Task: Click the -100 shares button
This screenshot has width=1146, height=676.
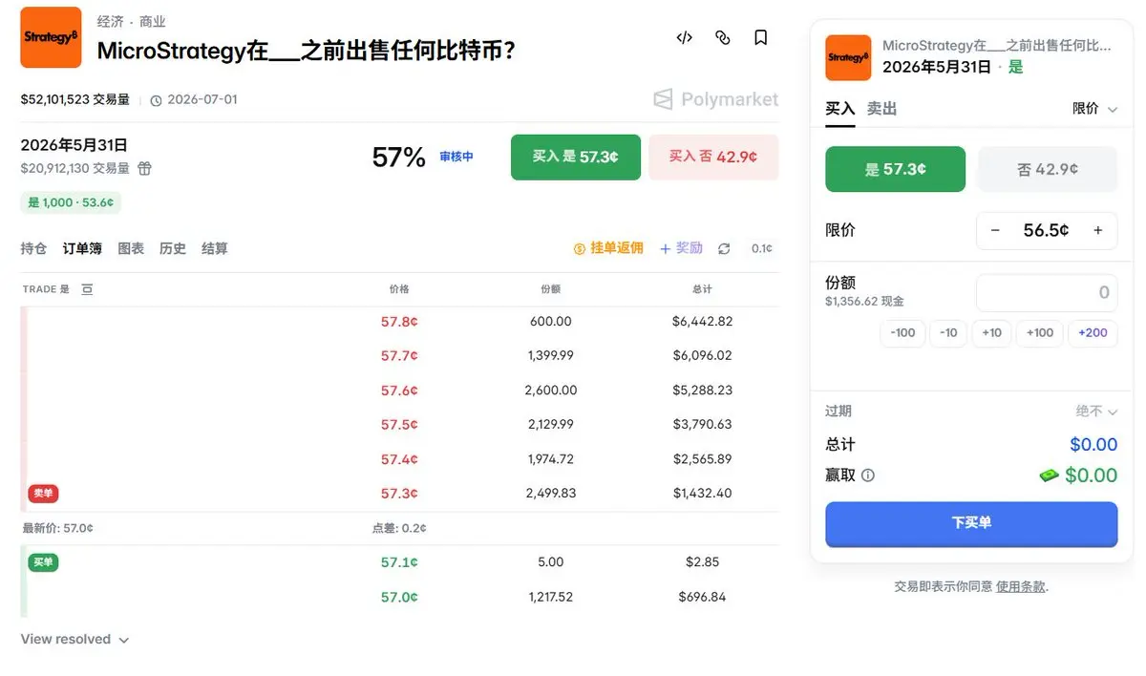Action: click(x=902, y=333)
